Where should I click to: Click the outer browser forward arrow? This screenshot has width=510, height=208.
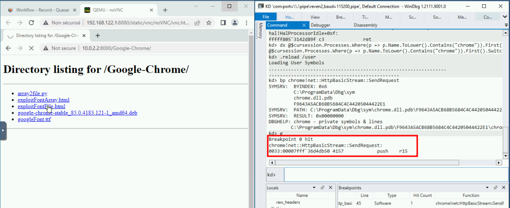point(20,23)
